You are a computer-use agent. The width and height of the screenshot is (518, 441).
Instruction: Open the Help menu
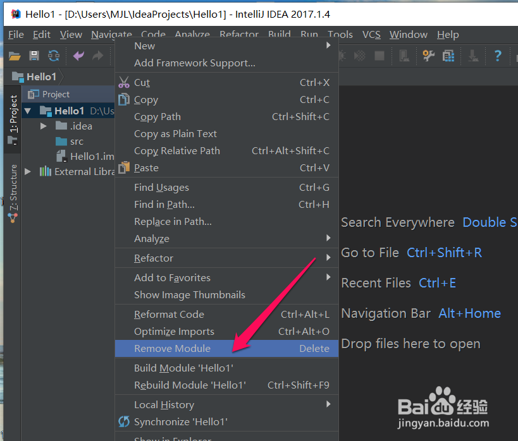(448, 35)
